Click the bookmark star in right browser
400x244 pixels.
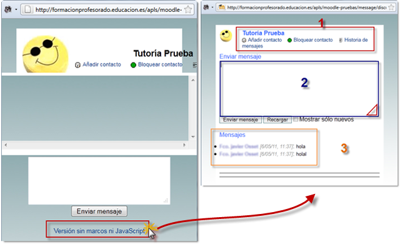coord(391,8)
